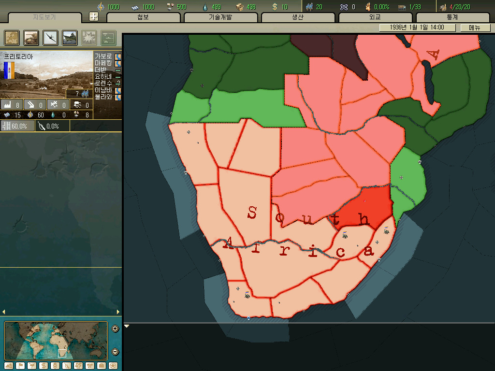
Task: Select the areas map mode icon
Action: click(90, 366)
